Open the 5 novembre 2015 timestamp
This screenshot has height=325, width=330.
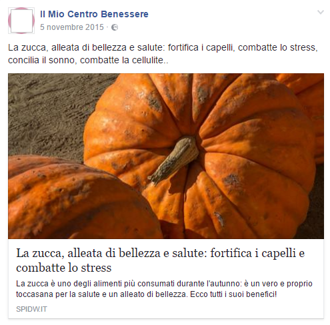click(x=72, y=27)
